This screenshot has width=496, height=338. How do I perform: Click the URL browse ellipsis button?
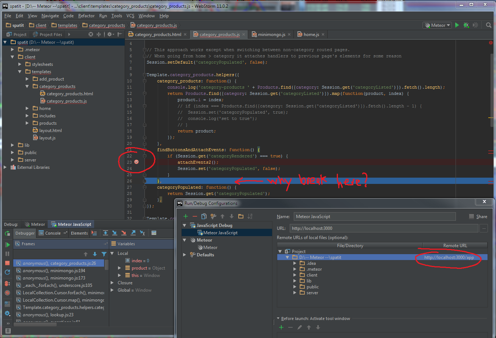484,228
